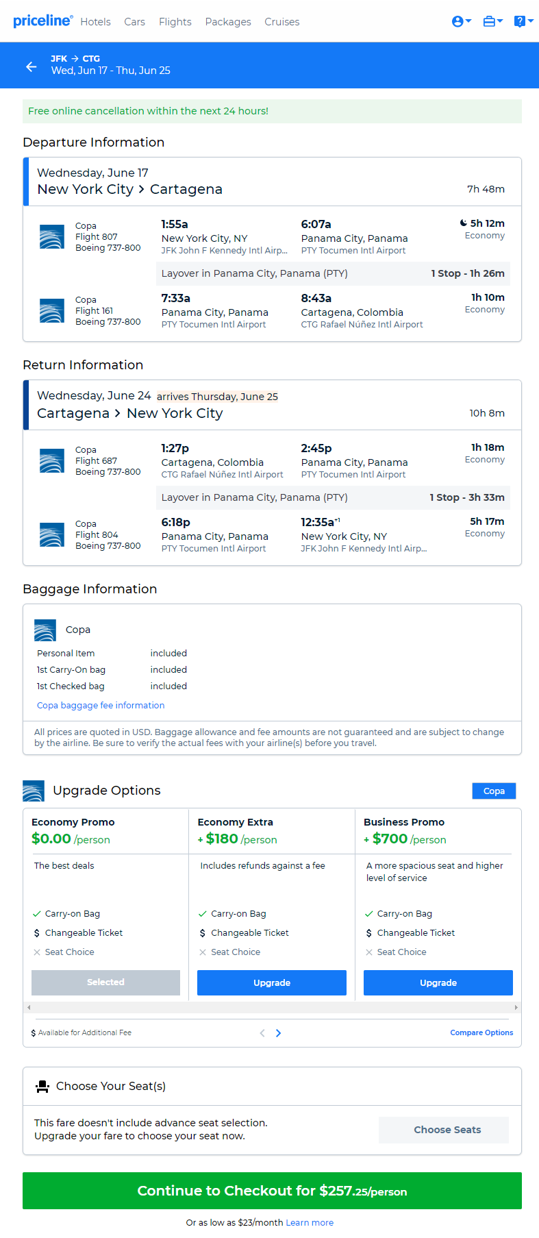Upgrade to Economy Extra fare

272,982
